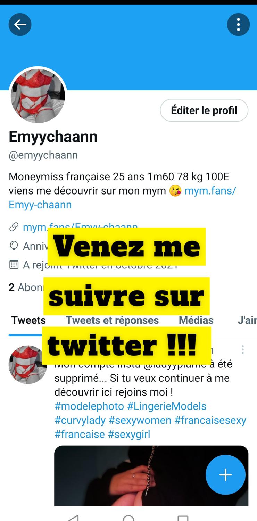Tap the back arrow icon
Screen dimensions: 257x521
pyautogui.click(x=20, y=24)
